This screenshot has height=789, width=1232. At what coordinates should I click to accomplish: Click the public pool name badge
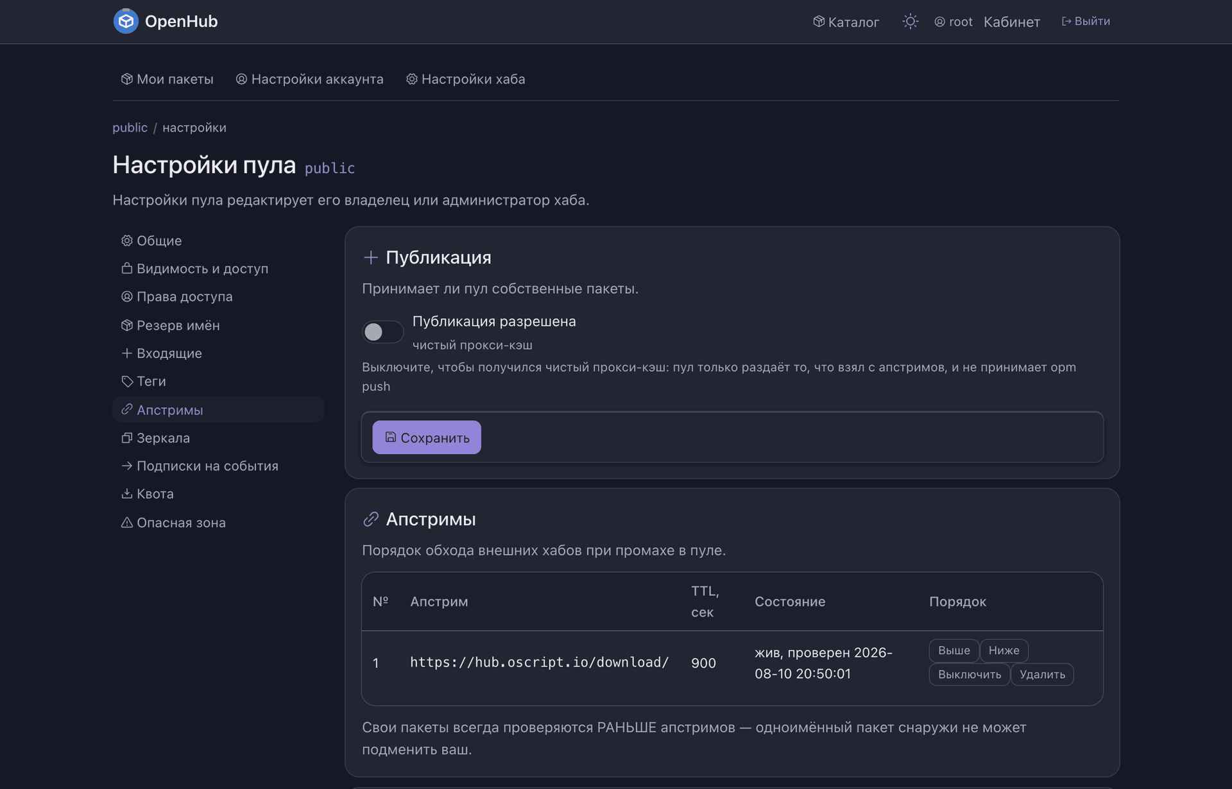point(330,168)
